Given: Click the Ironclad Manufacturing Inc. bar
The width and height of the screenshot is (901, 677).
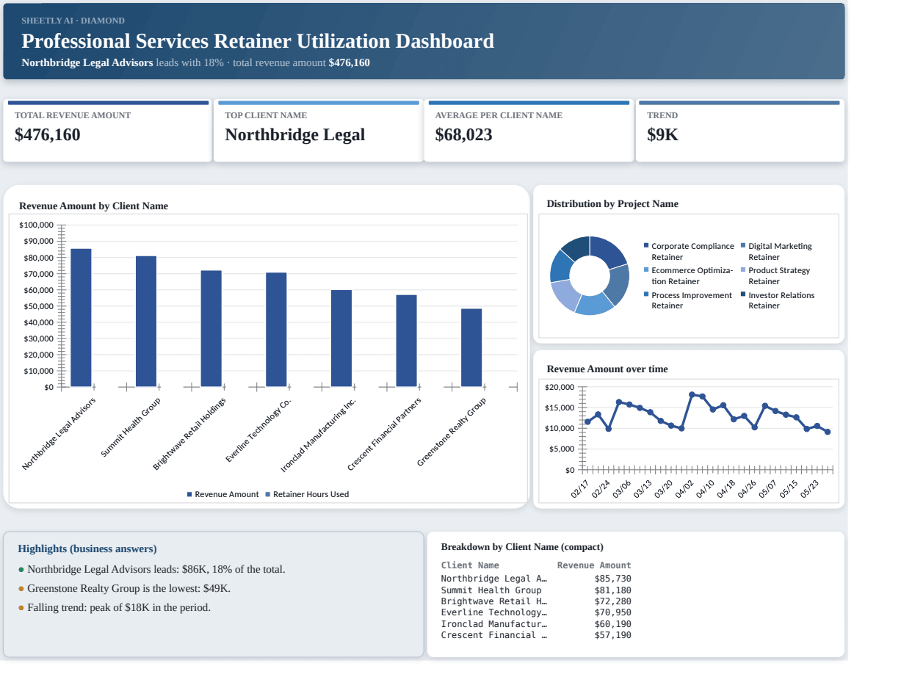Looking at the screenshot, I should 341,338.
